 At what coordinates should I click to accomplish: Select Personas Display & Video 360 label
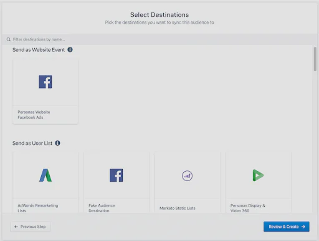[x=248, y=208]
